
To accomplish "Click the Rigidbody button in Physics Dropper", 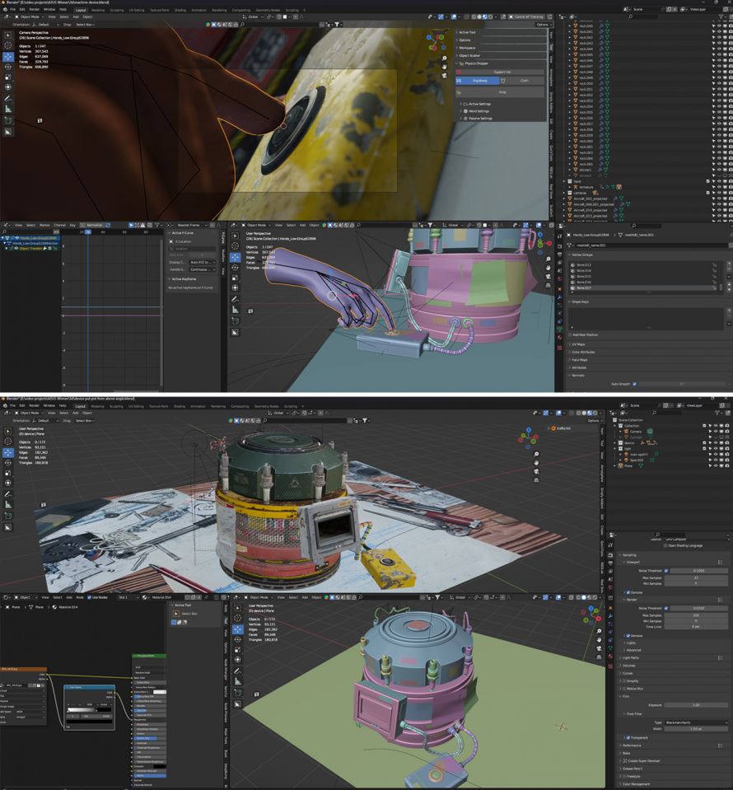I will pyautogui.click(x=480, y=81).
